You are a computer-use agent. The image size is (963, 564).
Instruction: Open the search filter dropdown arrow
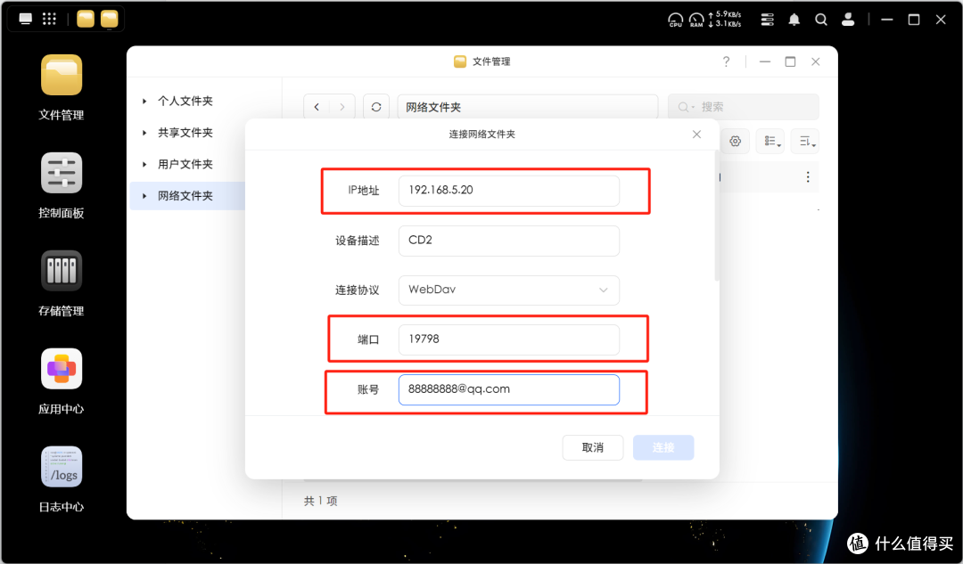tap(694, 108)
